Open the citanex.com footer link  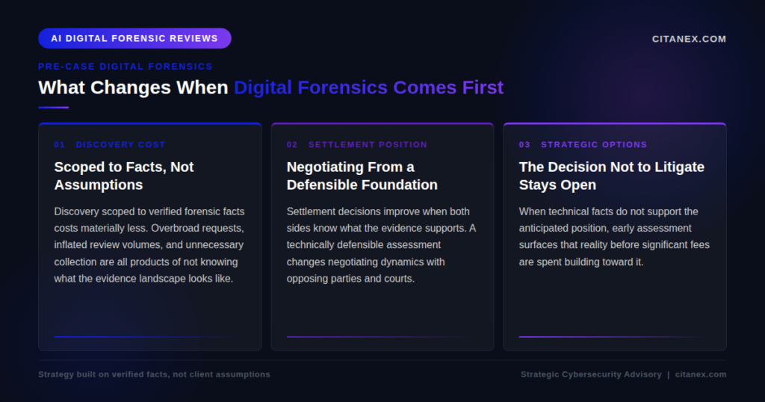701,374
